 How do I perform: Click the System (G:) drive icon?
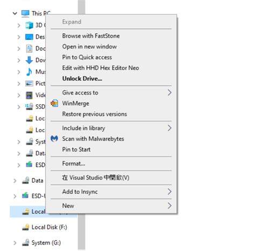point(25,243)
